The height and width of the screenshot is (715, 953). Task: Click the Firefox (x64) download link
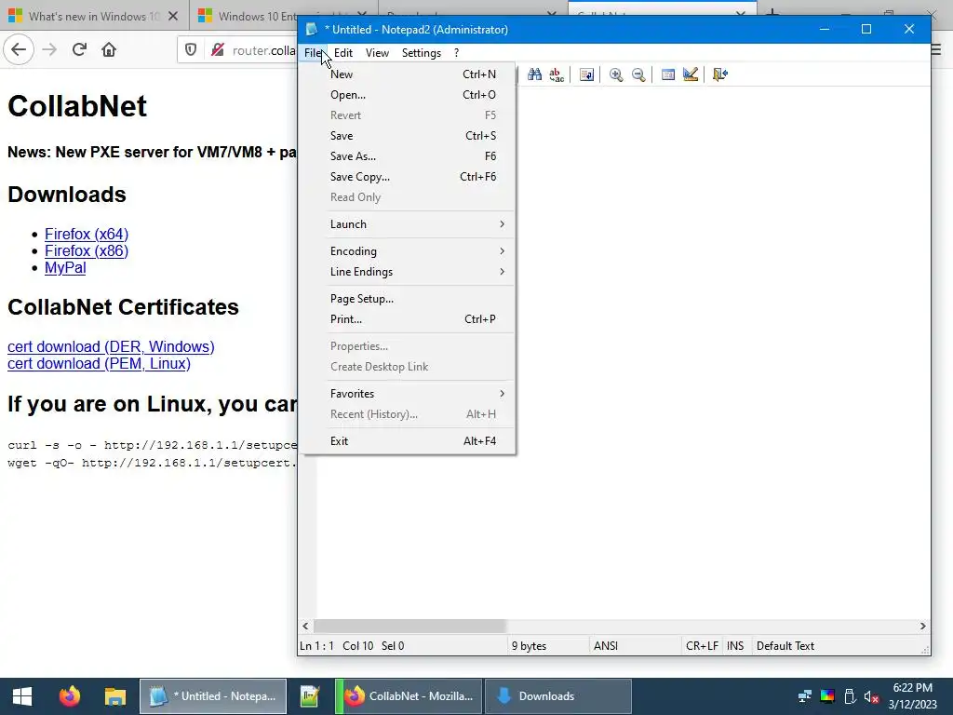87,234
